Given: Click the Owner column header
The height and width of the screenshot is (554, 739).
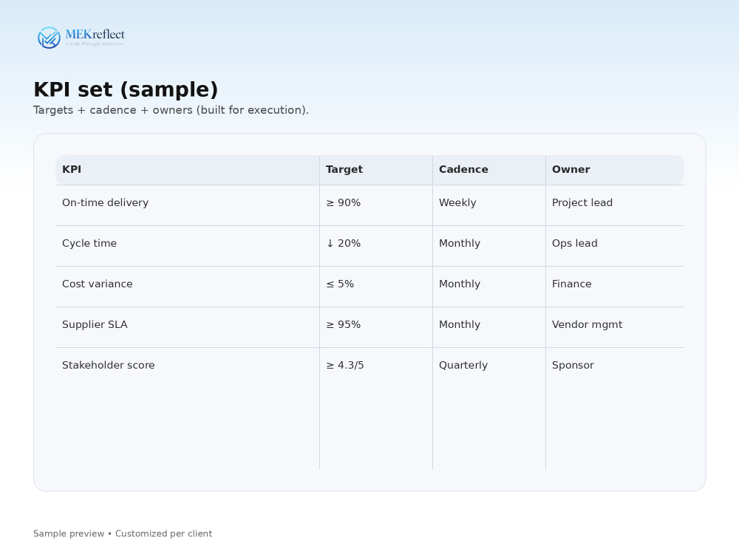Looking at the screenshot, I should (x=615, y=170).
